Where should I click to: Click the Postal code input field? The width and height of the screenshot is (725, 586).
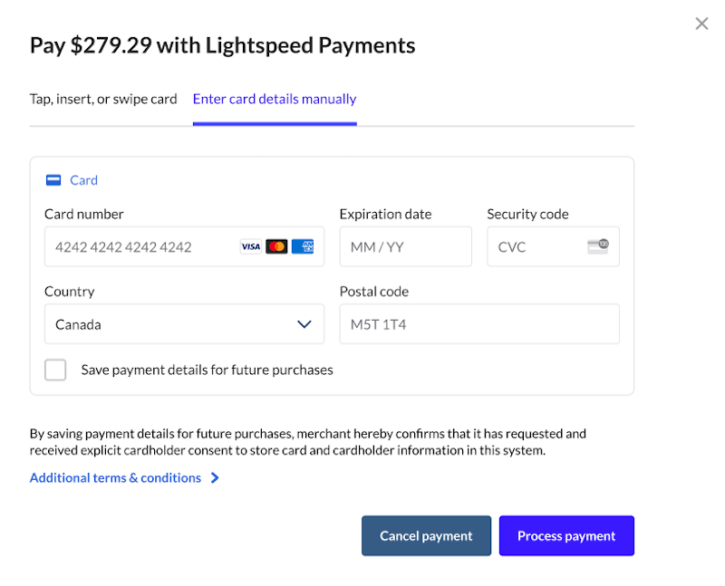tap(479, 323)
